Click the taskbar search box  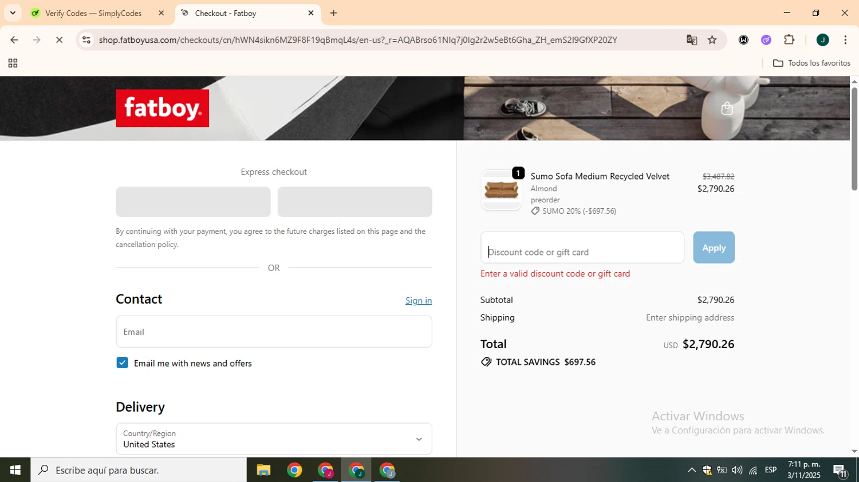139,470
